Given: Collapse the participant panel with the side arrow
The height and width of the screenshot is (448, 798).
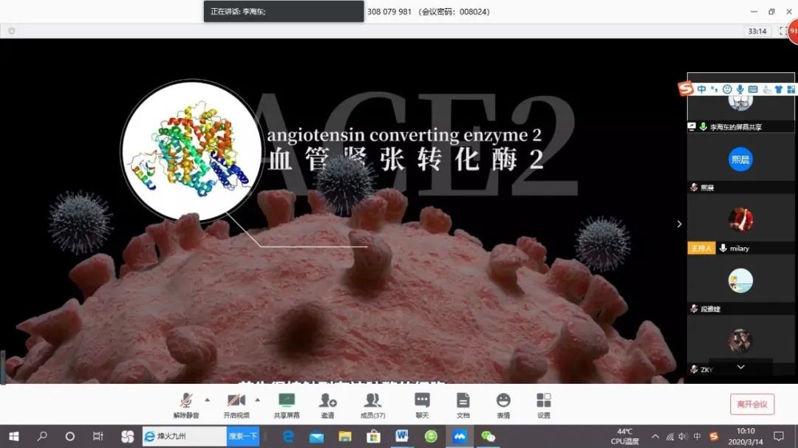Looking at the screenshot, I should (680, 224).
